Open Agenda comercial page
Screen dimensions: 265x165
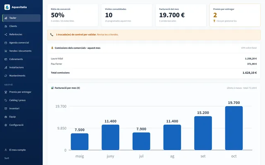point(22,43)
